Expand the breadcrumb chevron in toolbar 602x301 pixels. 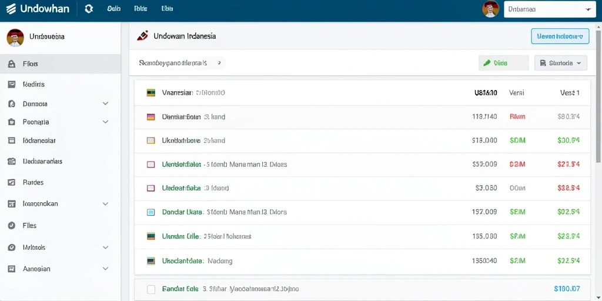219,62
